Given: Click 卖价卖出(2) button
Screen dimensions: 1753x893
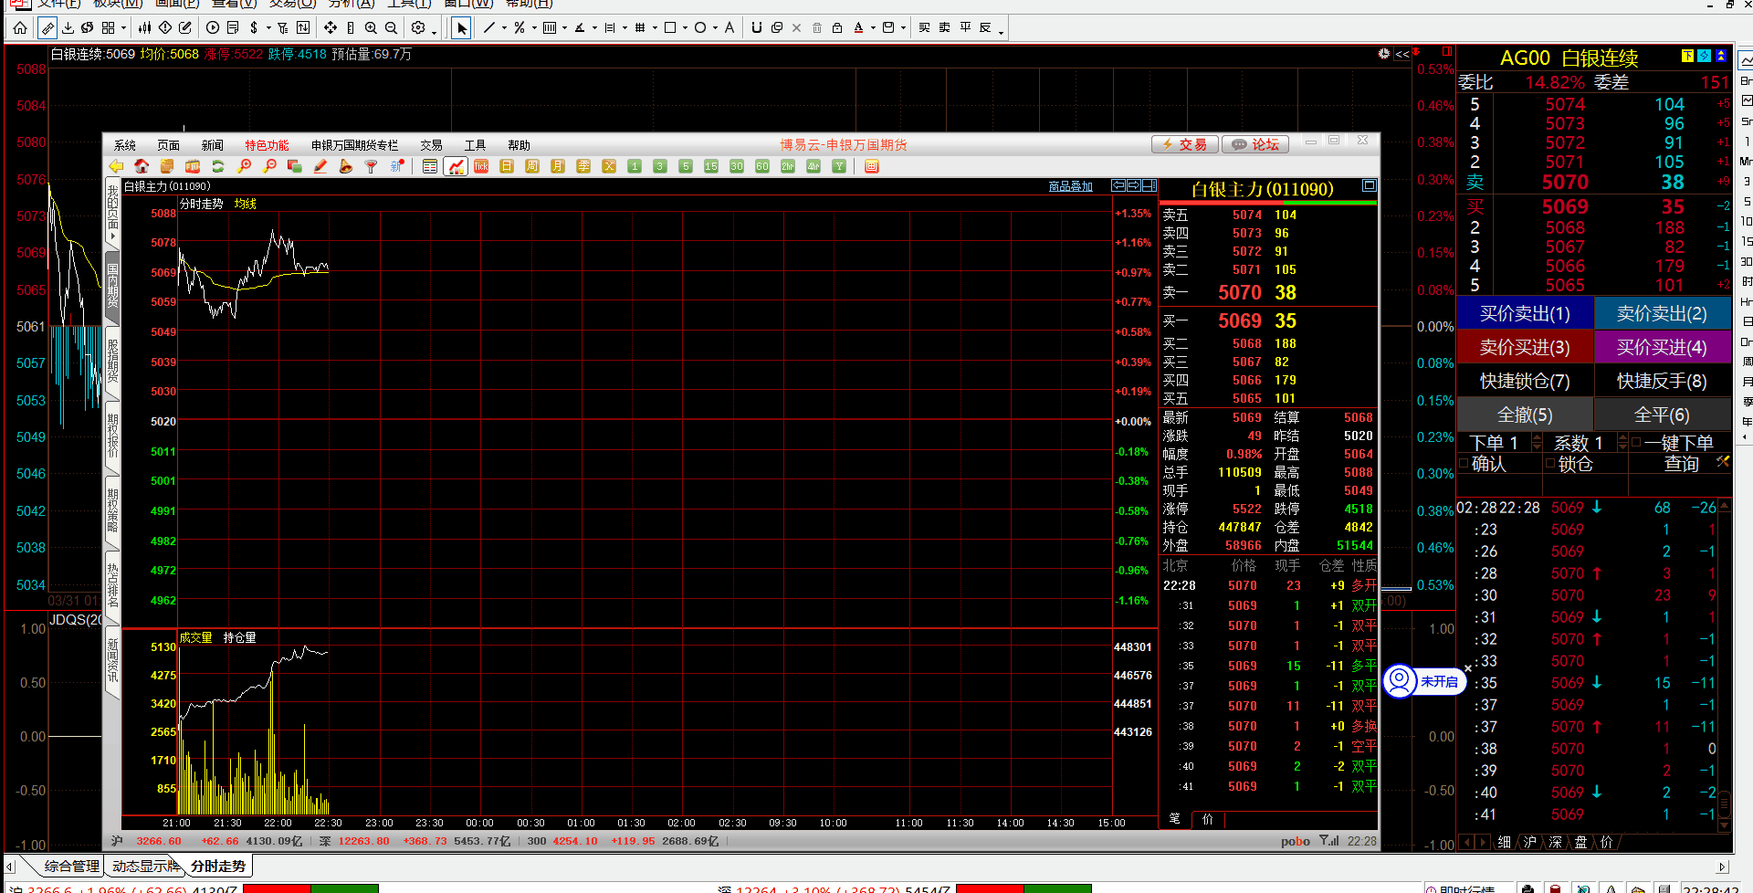Looking at the screenshot, I should (1662, 313).
